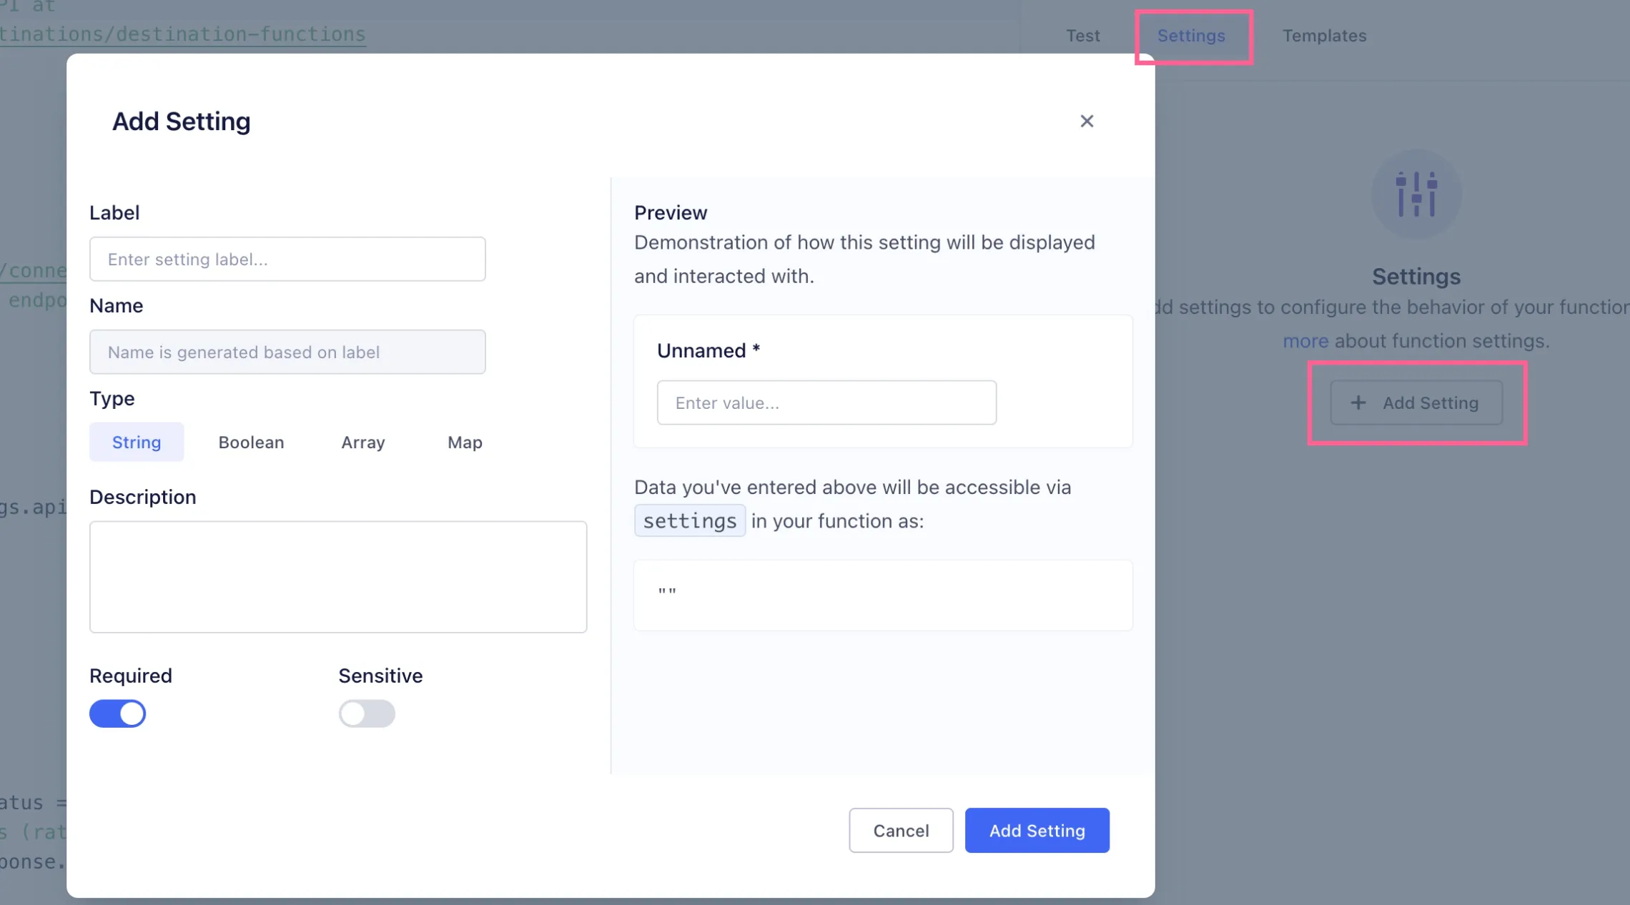Go to the Templates tab
The width and height of the screenshot is (1630, 905).
coord(1324,35)
